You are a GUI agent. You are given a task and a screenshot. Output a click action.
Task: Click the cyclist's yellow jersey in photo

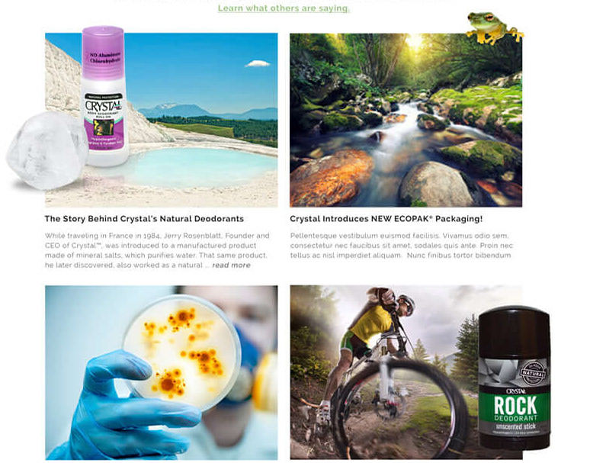click(371, 323)
